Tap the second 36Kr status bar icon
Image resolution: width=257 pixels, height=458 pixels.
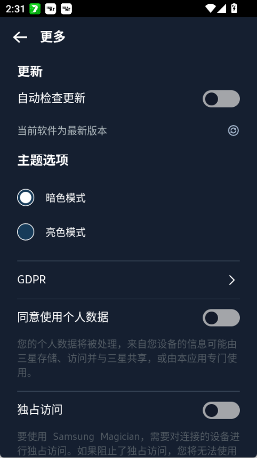coord(66,9)
